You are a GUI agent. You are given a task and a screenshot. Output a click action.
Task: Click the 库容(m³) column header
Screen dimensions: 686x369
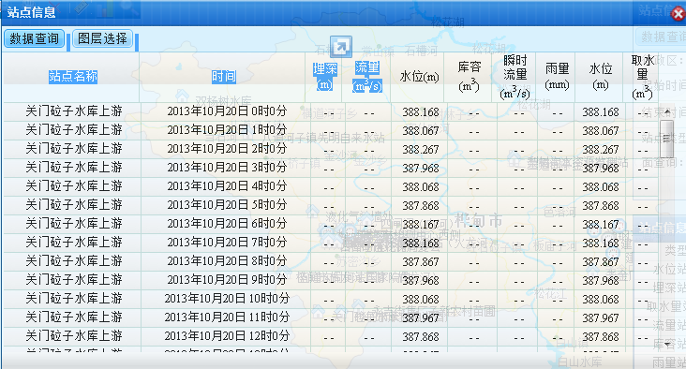point(469,77)
